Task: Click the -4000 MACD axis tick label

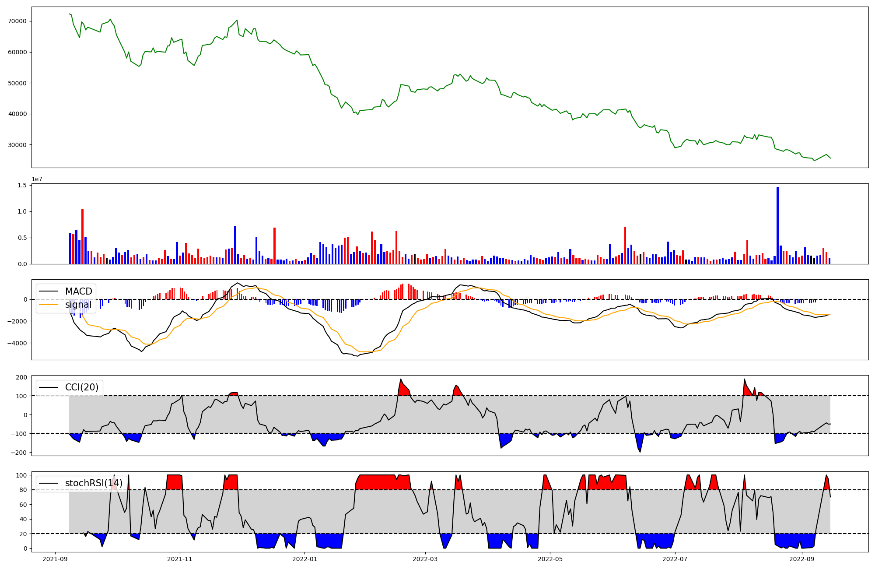Action: pos(17,343)
